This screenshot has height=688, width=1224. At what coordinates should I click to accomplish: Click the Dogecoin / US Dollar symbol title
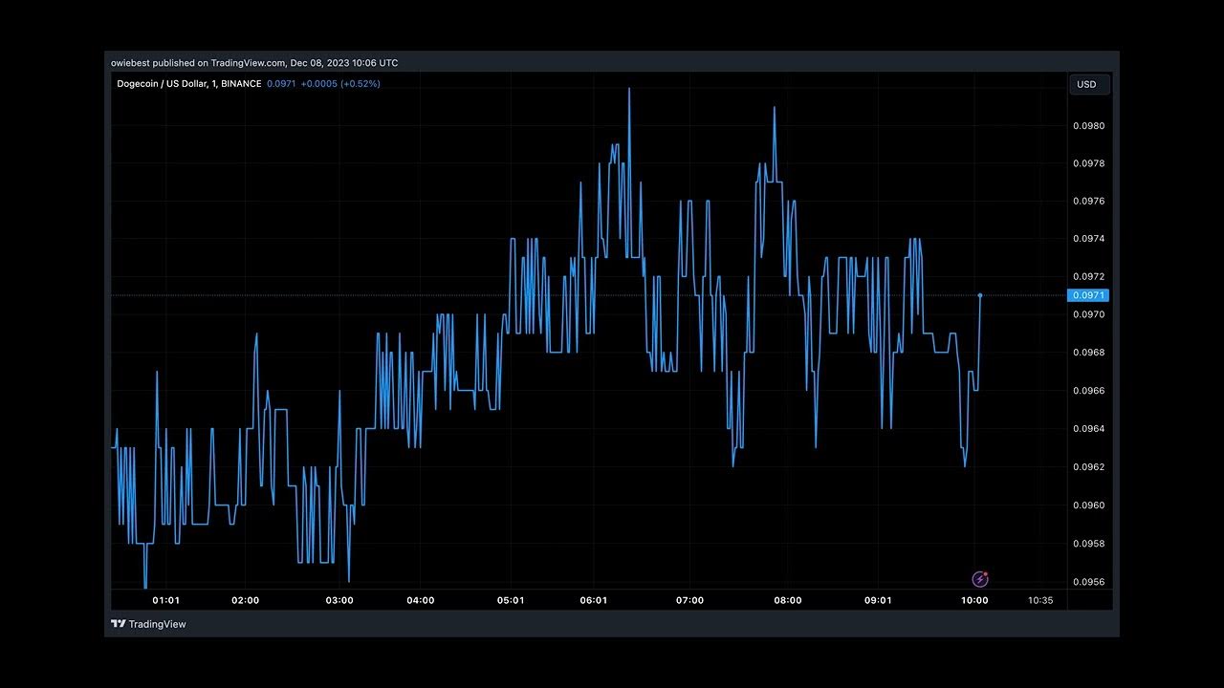pyautogui.click(x=188, y=84)
